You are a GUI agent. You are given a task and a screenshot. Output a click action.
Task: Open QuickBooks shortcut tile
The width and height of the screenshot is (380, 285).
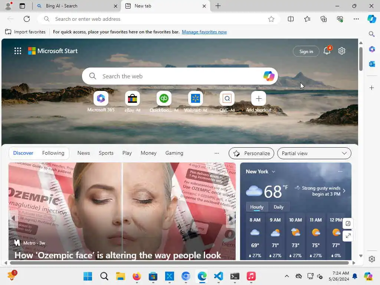tap(164, 98)
